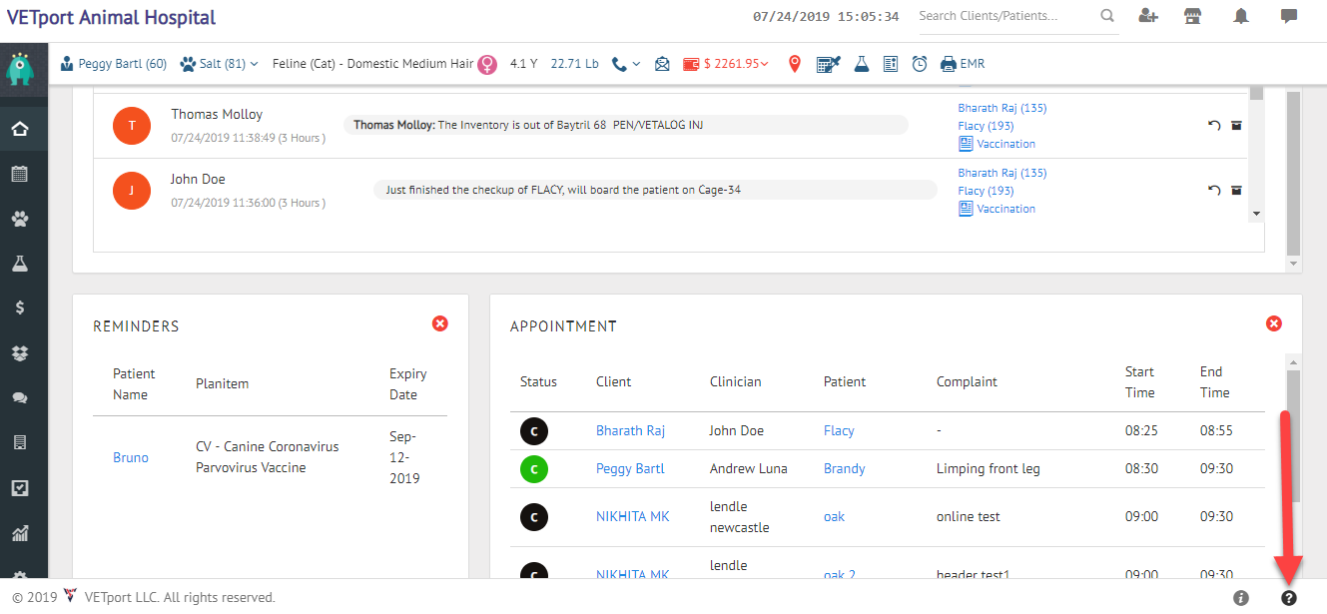Open the info icon in footer
Image resolution: width=1327 pixels, height=614 pixels.
(x=1241, y=598)
